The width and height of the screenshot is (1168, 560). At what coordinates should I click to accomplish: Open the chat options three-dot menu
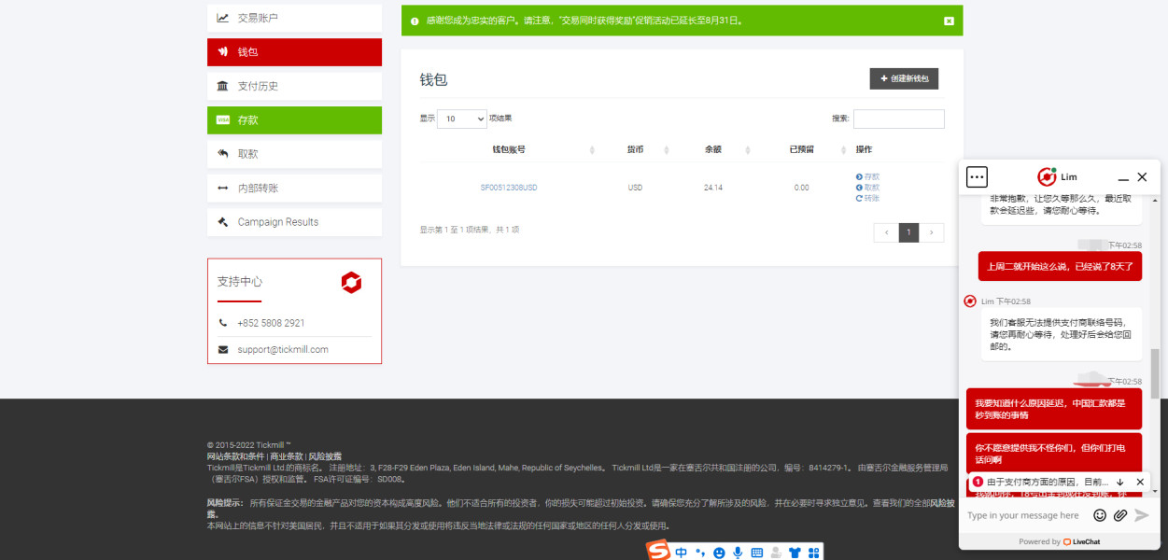[x=977, y=176]
